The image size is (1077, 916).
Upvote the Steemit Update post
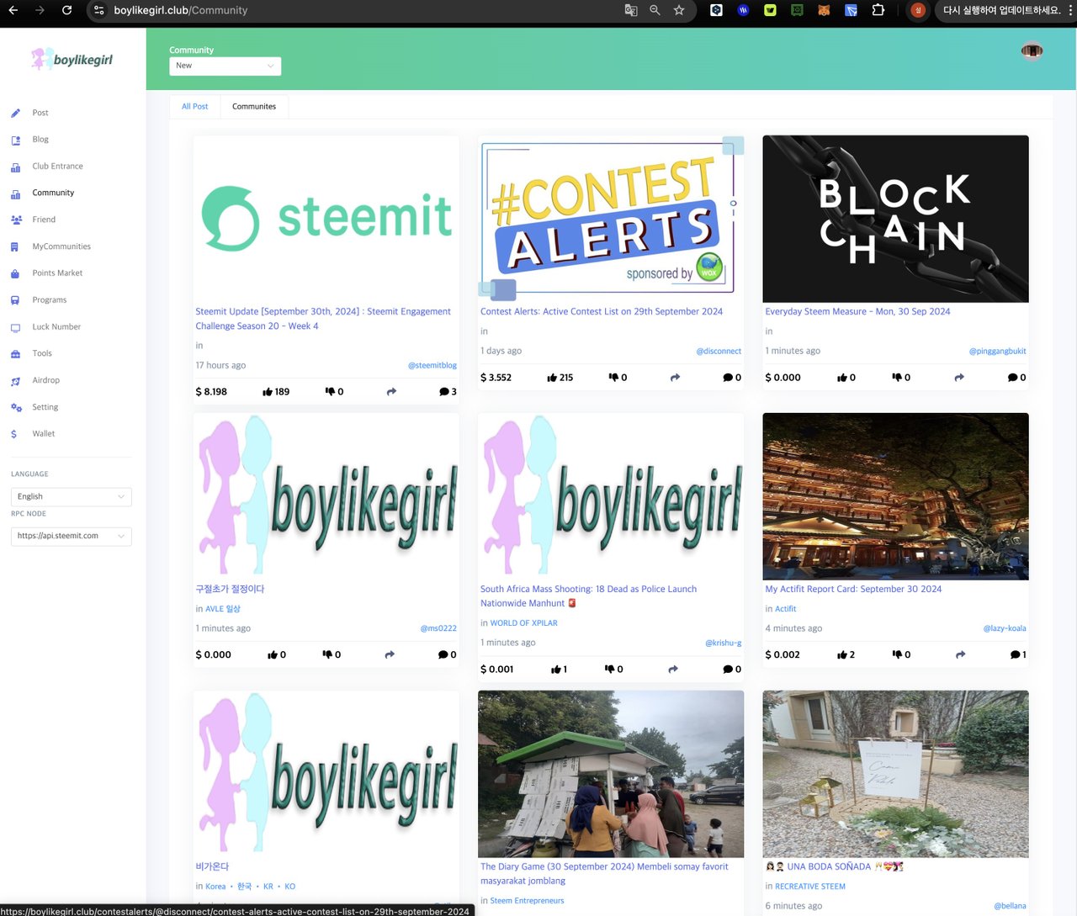pos(268,392)
